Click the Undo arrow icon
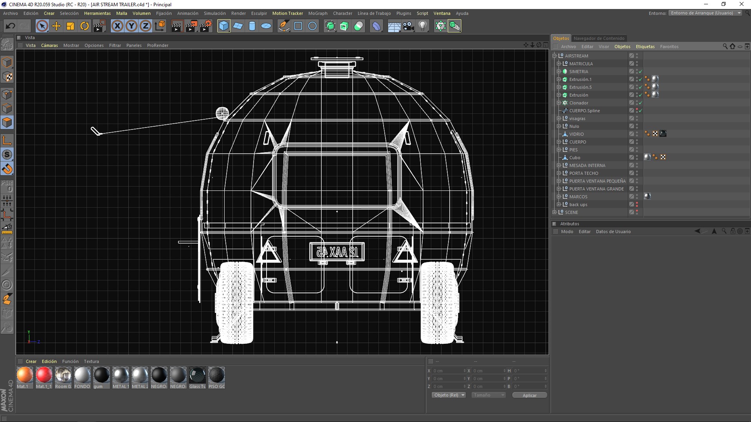Image resolution: width=751 pixels, height=422 pixels. pos(11,26)
